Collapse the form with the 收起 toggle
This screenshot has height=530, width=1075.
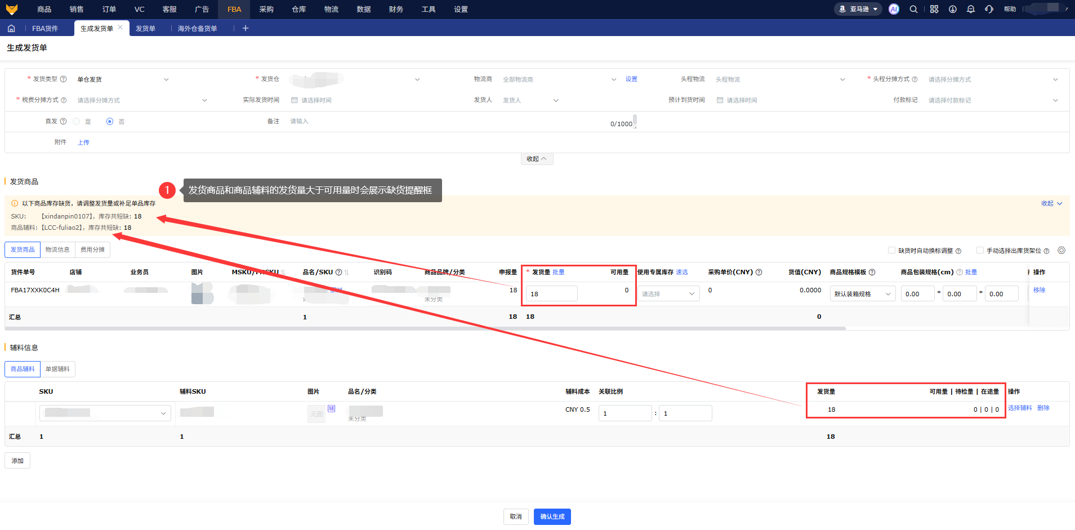537,159
